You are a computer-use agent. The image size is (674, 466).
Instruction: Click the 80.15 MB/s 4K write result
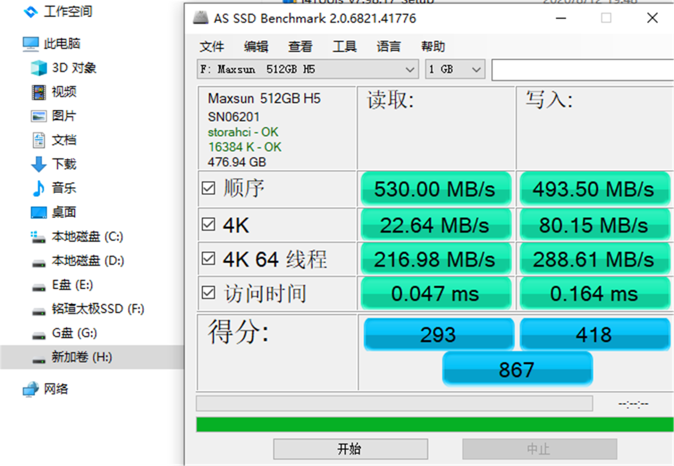595,225
